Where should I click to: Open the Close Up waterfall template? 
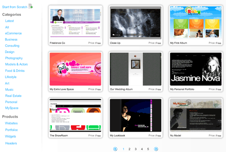pyautogui.click(x=136, y=23)
